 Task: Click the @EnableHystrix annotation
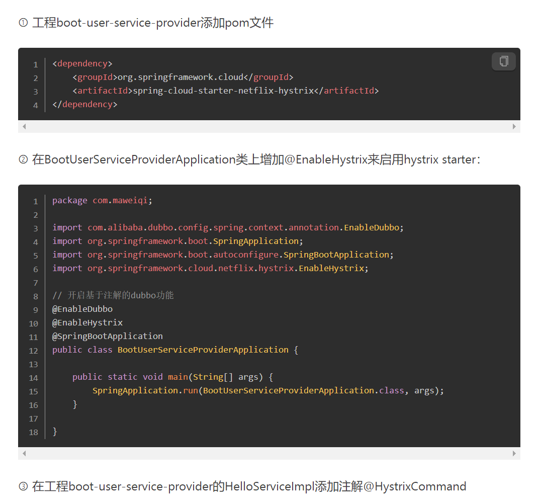(87, 323)
